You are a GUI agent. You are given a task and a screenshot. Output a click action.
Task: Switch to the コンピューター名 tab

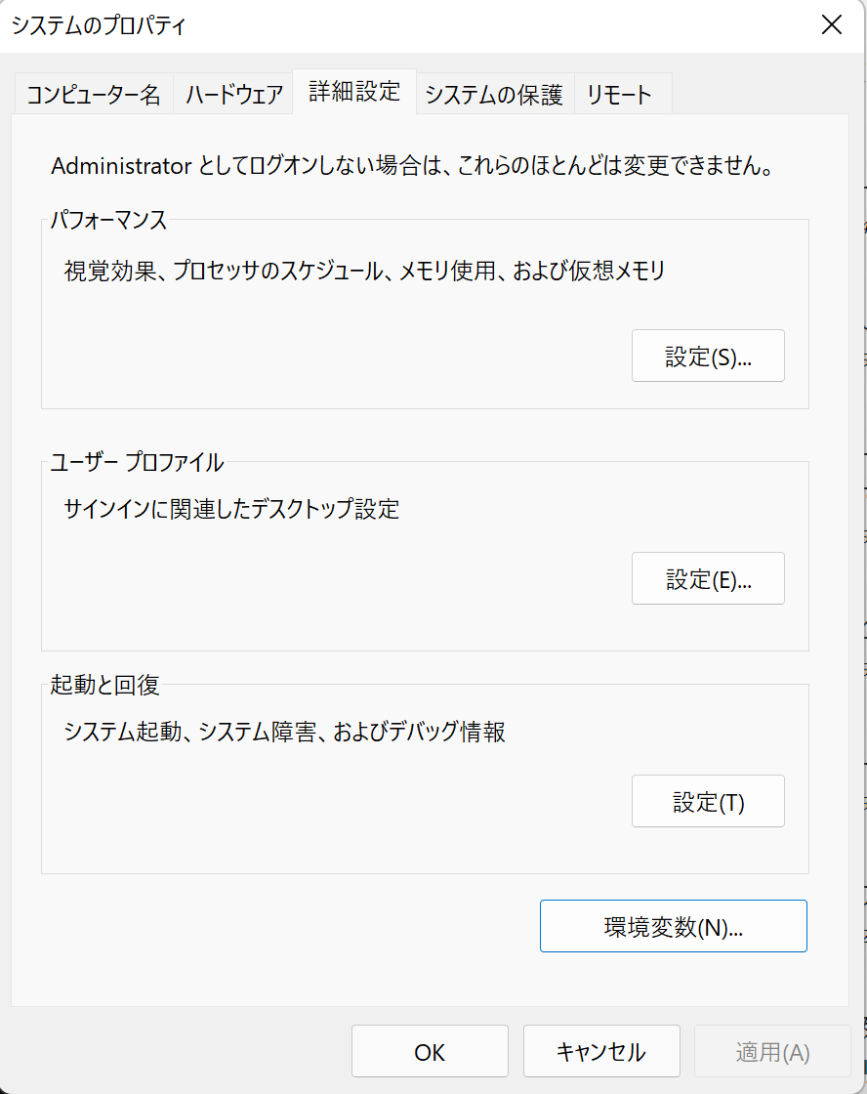[x=93, y=95]
